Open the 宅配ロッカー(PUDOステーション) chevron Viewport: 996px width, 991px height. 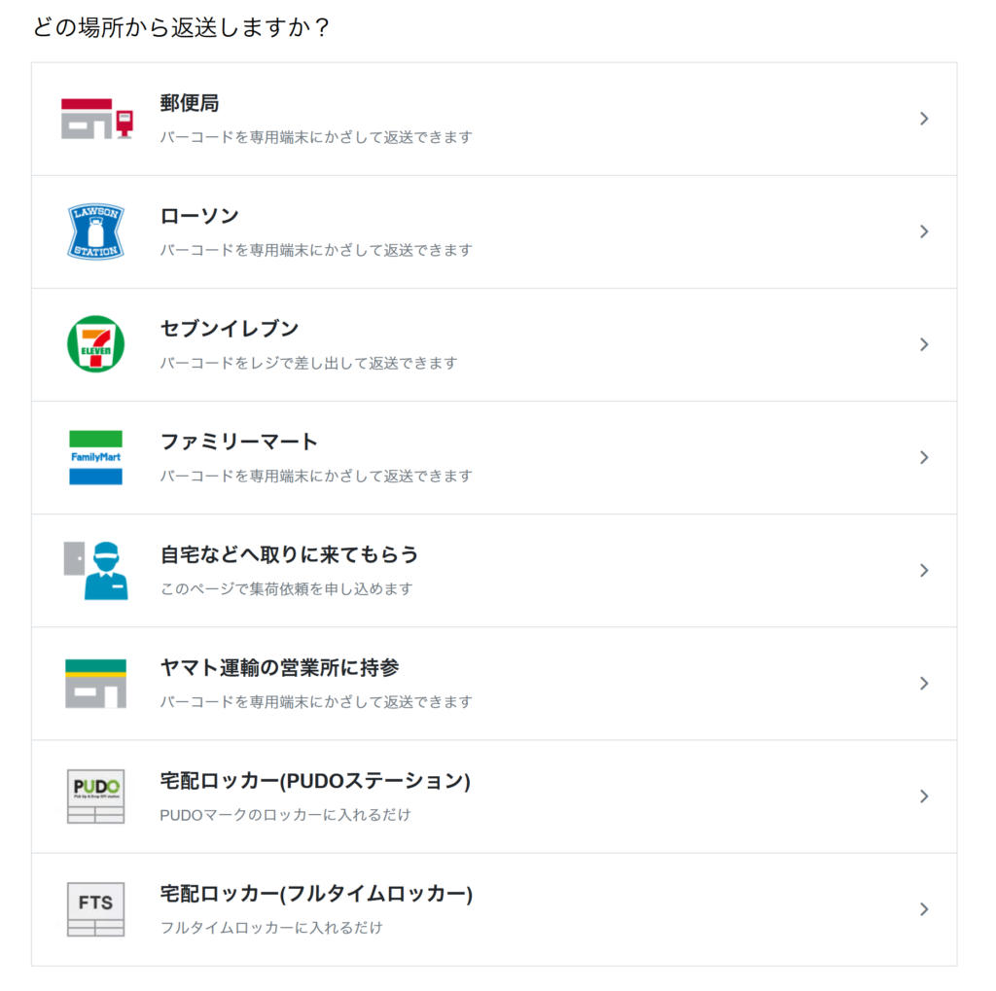point(924,796)
